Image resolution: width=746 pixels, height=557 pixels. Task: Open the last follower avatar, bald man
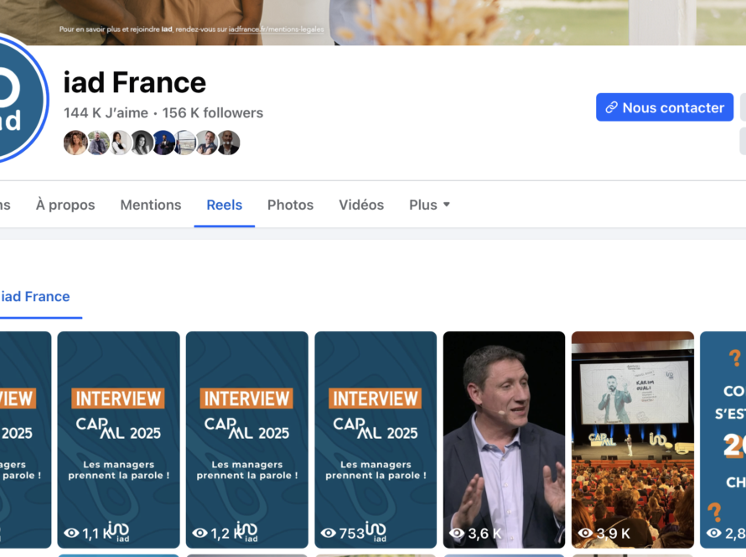[x=228, y=143]
